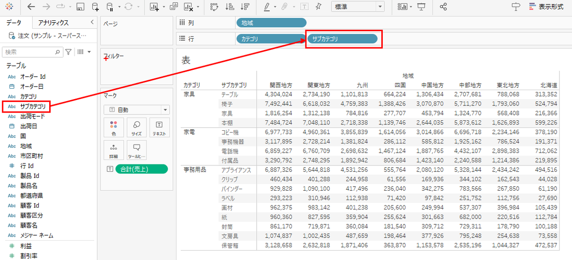
Task: Click the 詳細 detail mark button
Action: pos(113,150)
